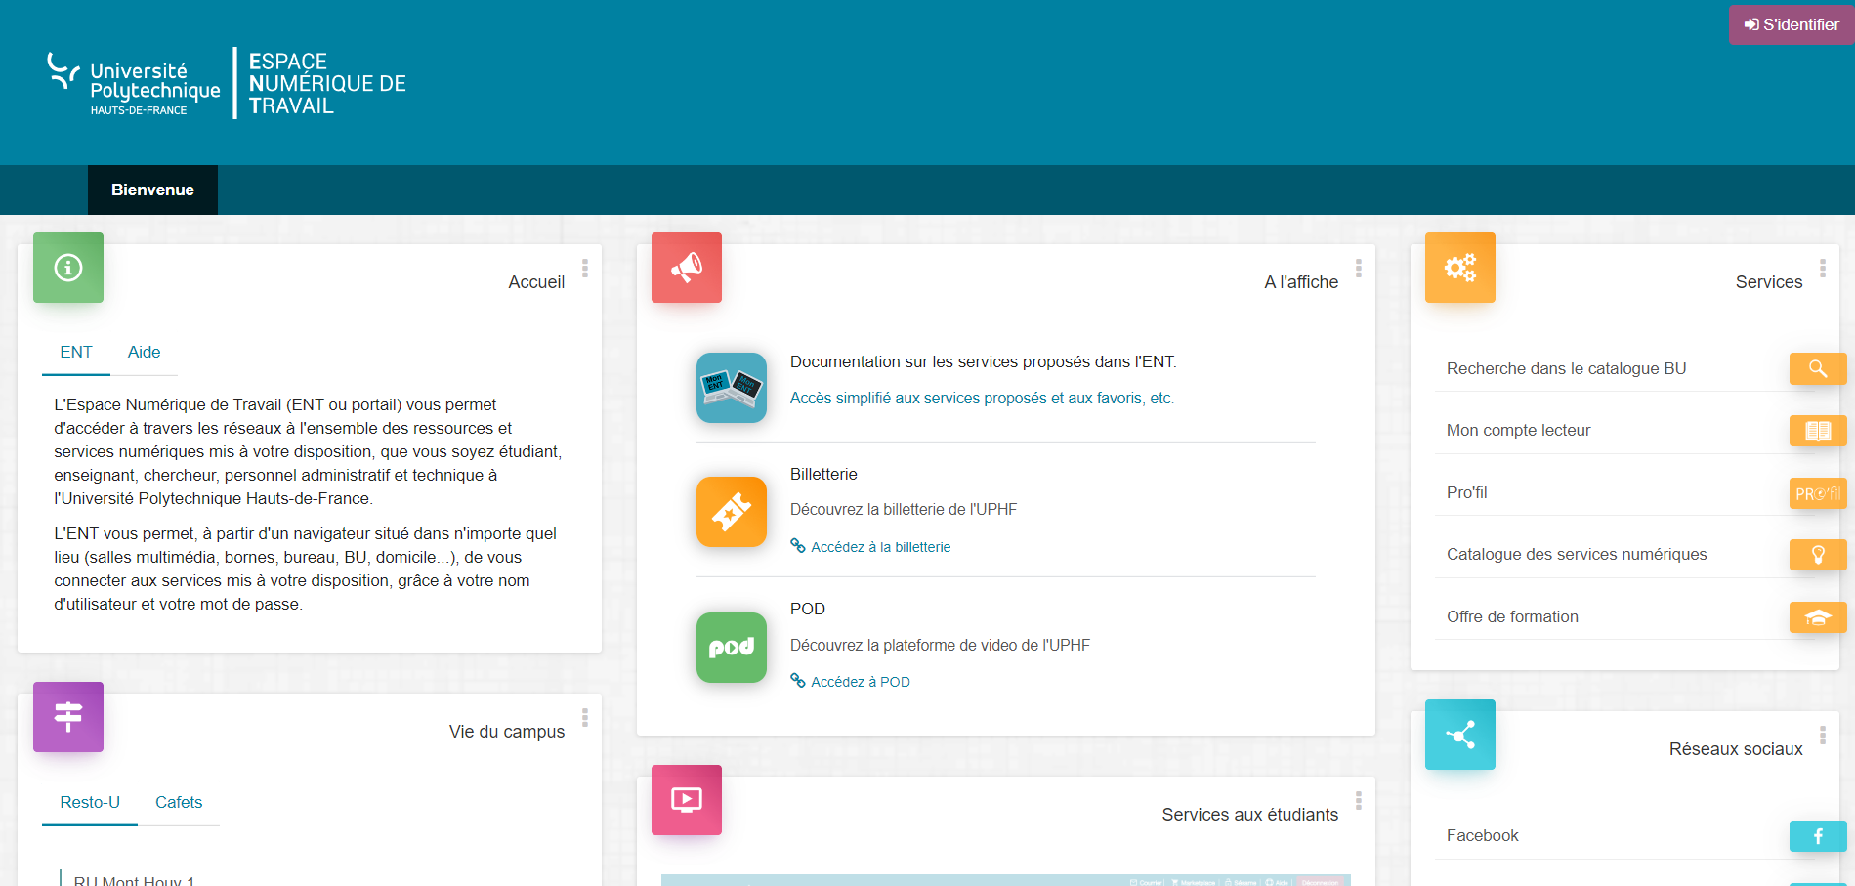The height and width of the screenshot is (886, 1855).
Task: Click the green info icon of the Accueil widget
Action: [x=67, y=267]
